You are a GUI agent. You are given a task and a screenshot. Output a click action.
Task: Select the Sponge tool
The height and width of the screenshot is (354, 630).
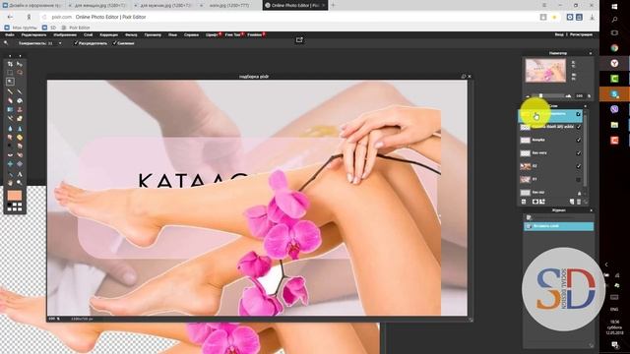(x=20, y=138)
